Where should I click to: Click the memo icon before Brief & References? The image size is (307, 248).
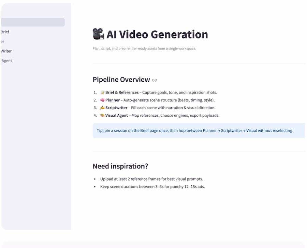(102, 93)
